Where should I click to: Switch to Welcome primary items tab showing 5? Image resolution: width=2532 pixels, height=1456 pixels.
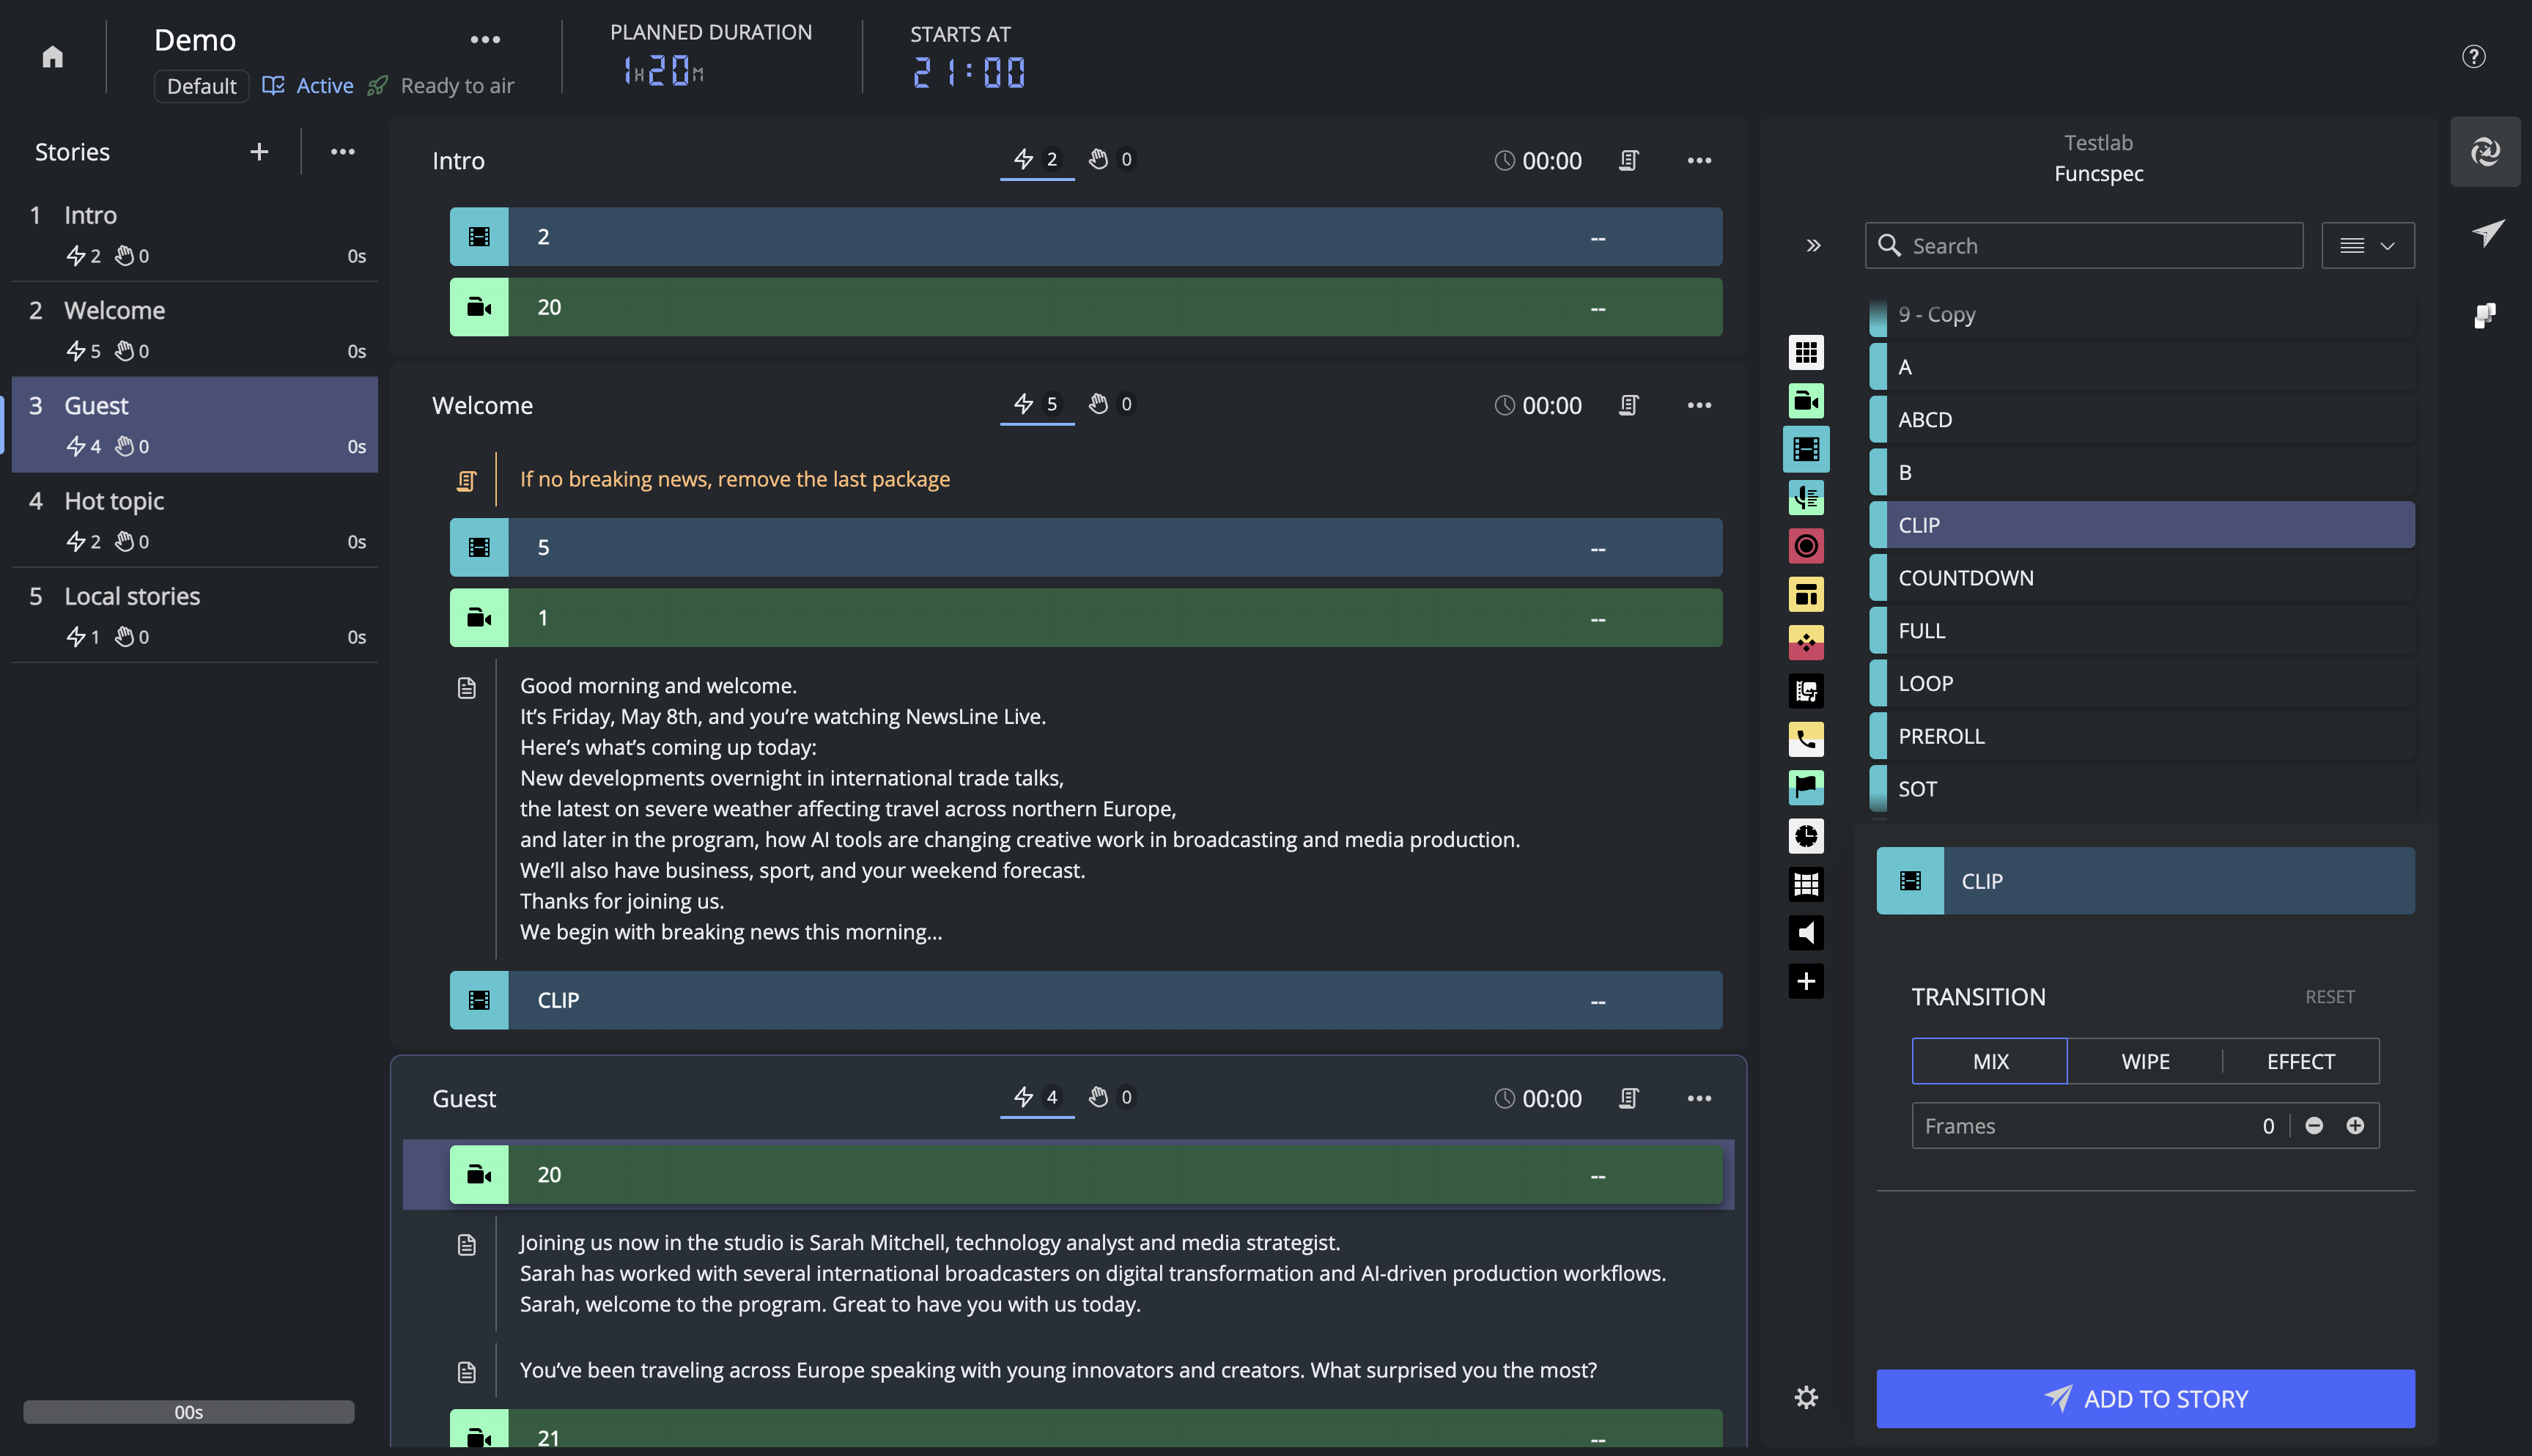tap(1037, 404)
